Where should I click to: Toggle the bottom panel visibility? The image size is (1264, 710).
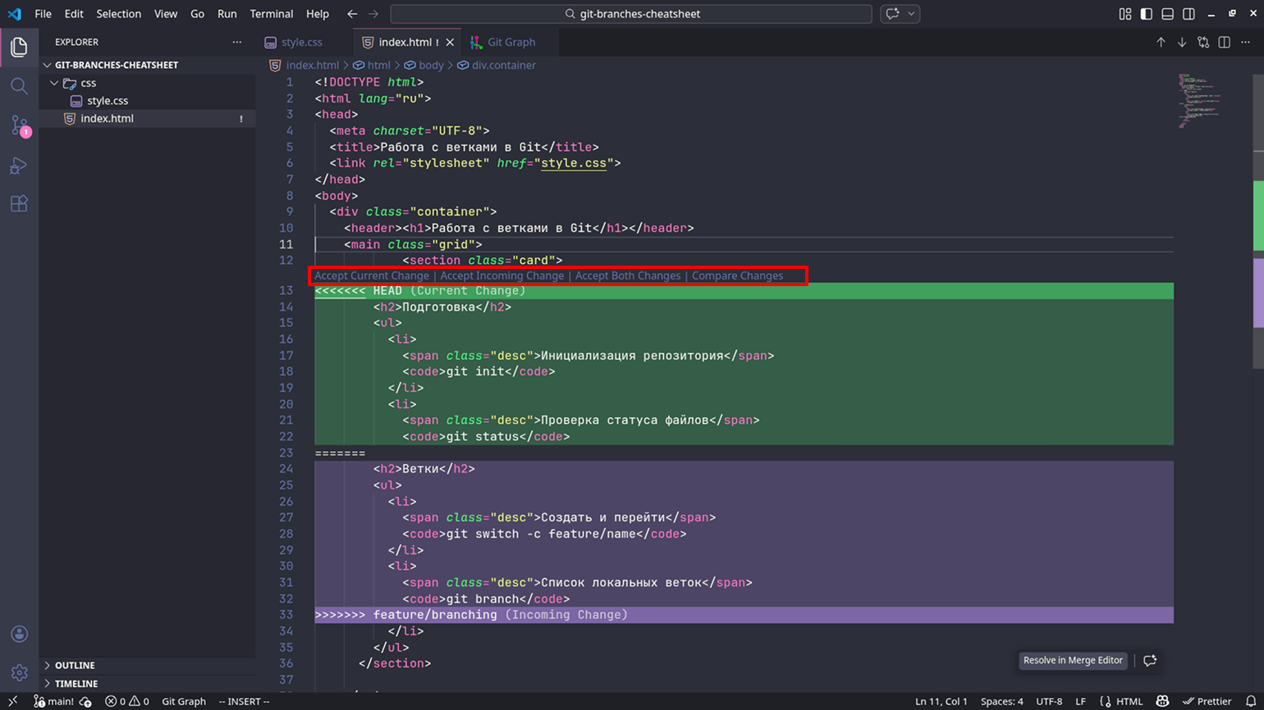click(1168, 14)
